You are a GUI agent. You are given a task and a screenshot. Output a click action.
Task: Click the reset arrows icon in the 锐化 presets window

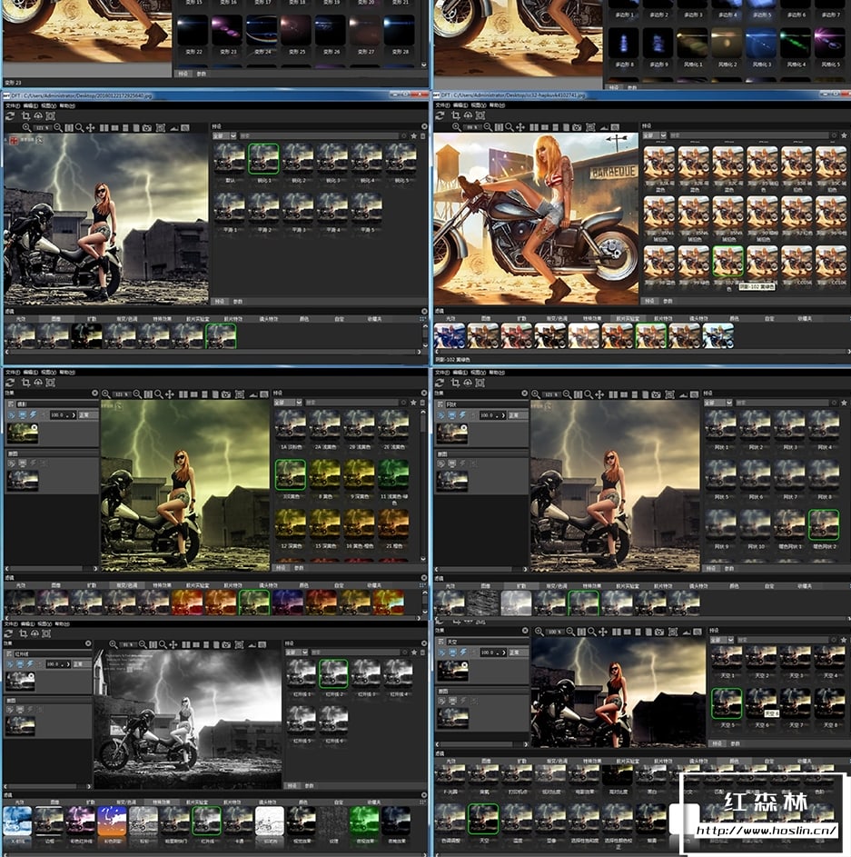10,115
